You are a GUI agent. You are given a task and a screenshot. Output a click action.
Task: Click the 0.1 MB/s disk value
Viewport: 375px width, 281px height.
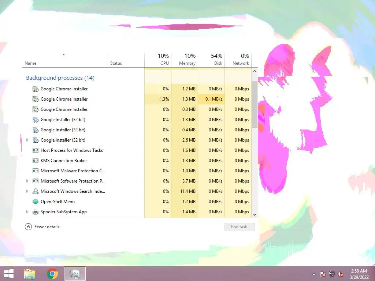[x=214, y=99]
